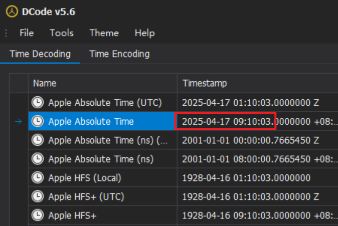Click the DCode app logo icon

tap(12, 12)
